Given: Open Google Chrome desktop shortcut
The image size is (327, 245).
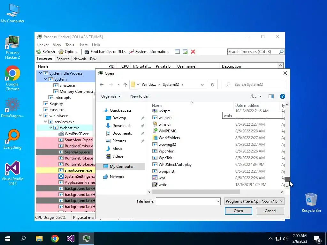Looking at the screenshot, I should 12,78.
